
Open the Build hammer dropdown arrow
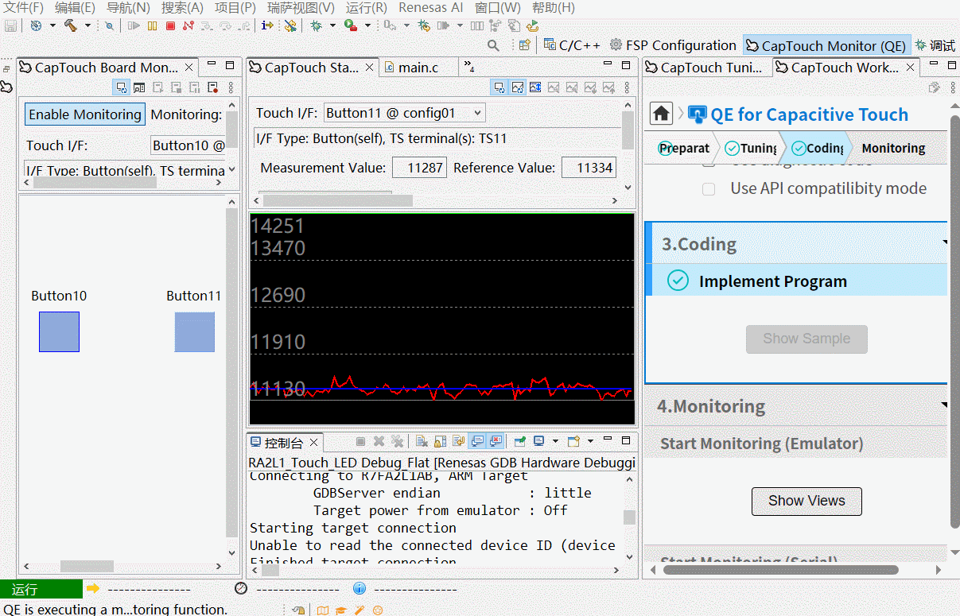87,25
